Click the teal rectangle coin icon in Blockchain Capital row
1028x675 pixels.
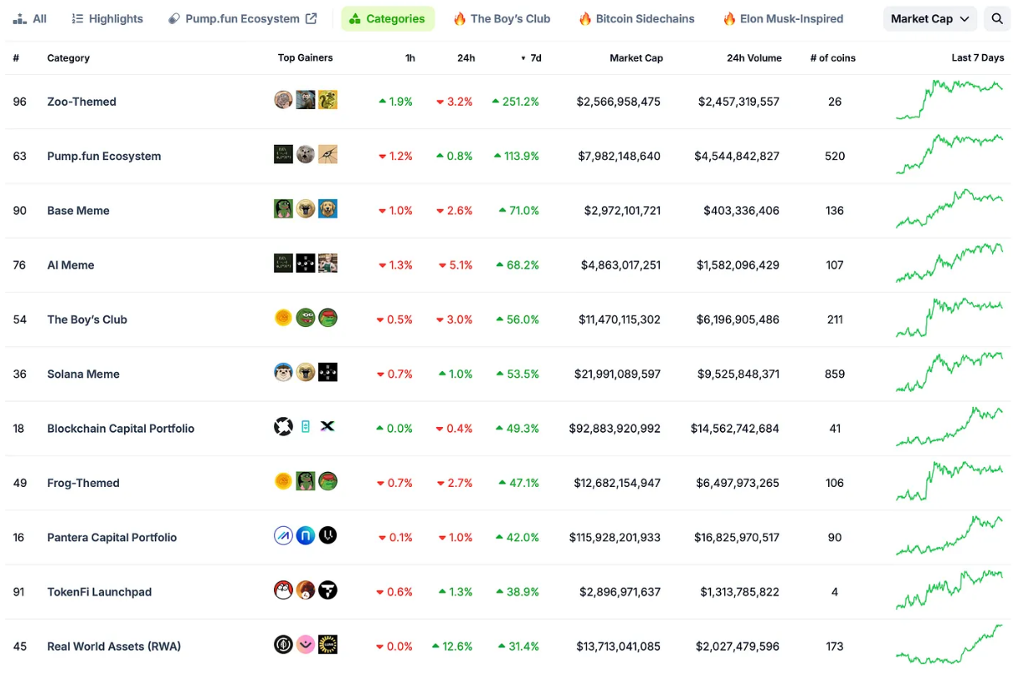305,427
